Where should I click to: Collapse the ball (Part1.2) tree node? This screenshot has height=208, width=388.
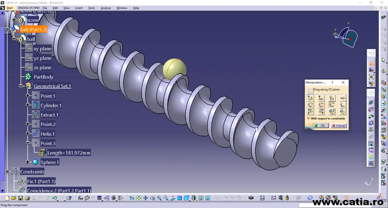[8, 29]
